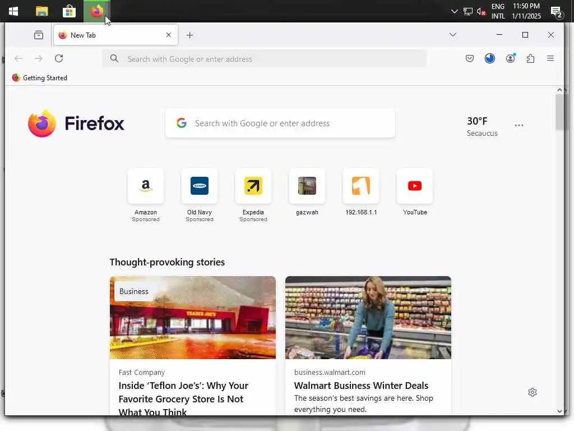Open the Amazon sponsored shortcut

[x=146, y=195]
